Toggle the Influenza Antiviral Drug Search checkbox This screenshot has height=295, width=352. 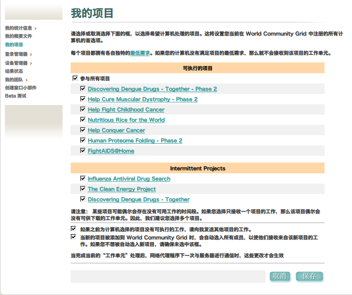[x=83, y=178]
